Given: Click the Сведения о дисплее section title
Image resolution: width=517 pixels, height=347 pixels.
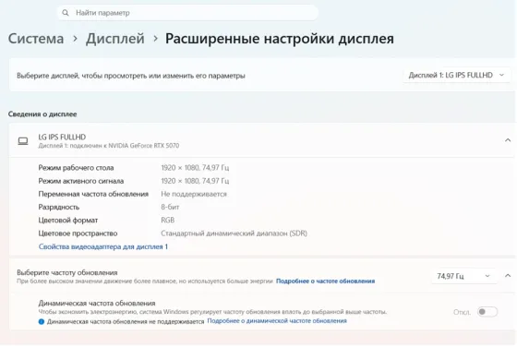Looking at the screenshot, I should [42, 114].
